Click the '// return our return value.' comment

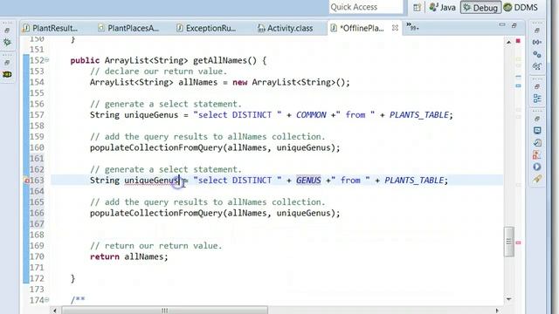click(x=155, y=246)
